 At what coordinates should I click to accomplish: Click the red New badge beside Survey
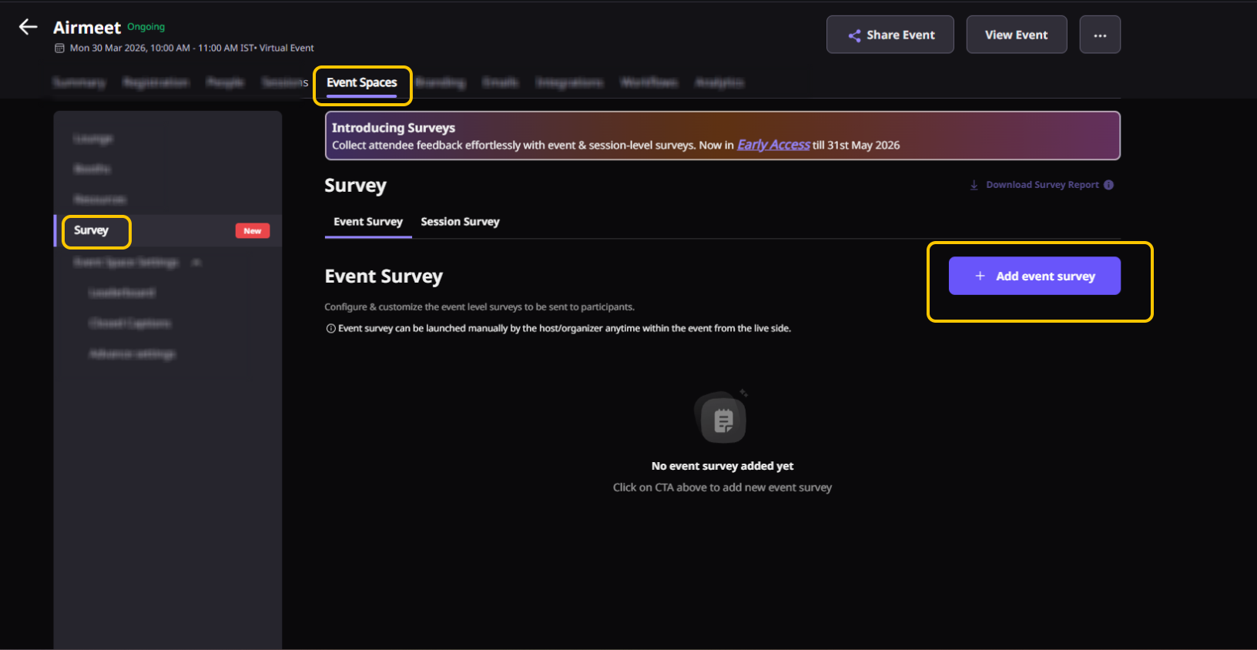coord(253,231)
